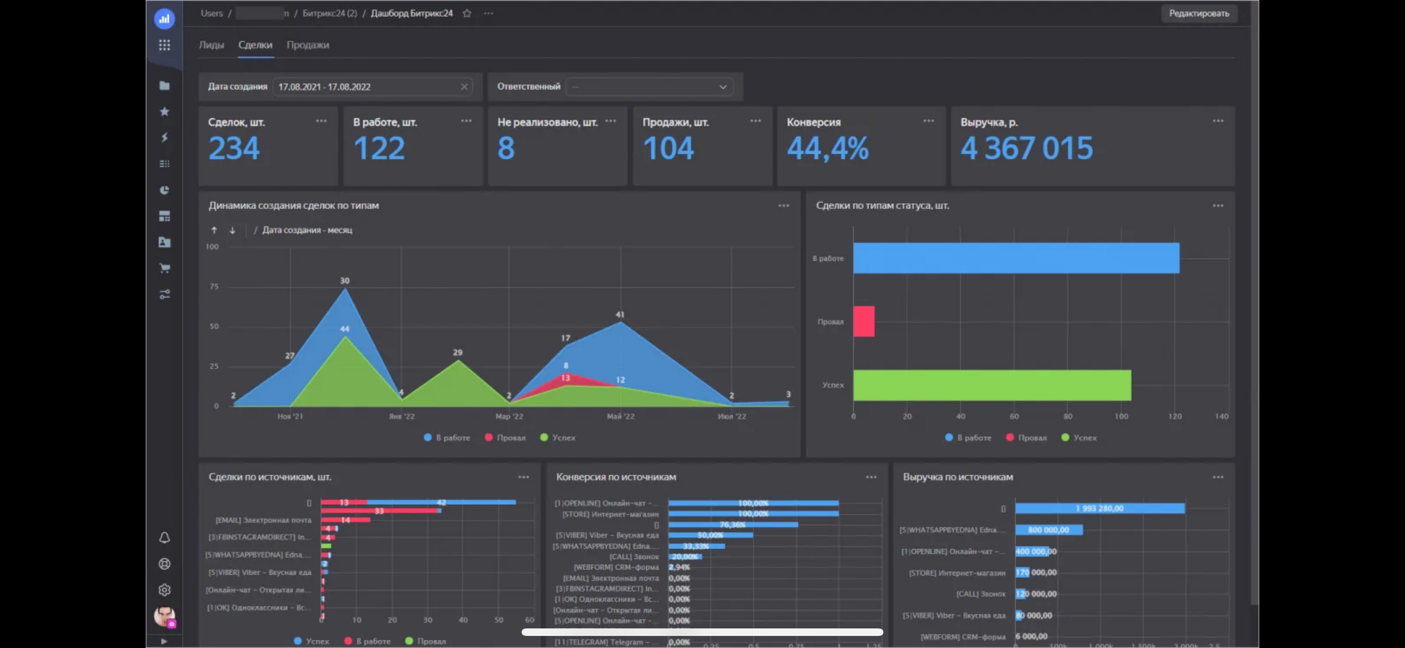Open more actions dots beside dashboard title
The image size is (1405, 648).
[x=488, y=13]
